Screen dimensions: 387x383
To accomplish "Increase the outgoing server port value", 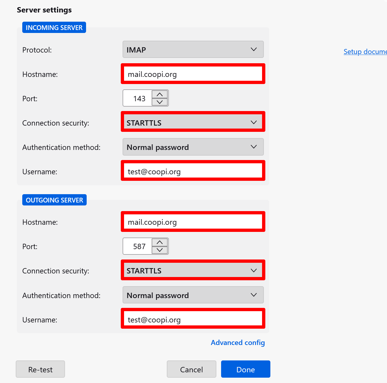I will pyautogui.click(x=160, y=242).
